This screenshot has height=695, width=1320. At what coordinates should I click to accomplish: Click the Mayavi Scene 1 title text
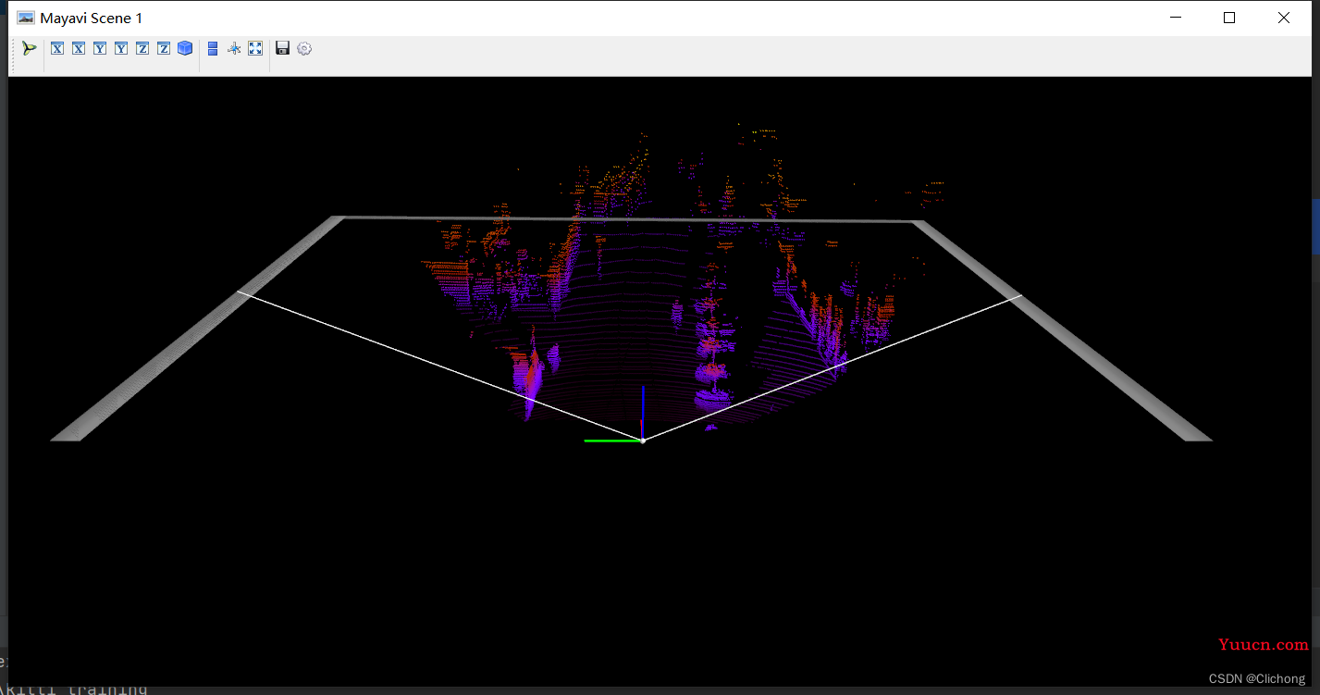coord(92,19)
